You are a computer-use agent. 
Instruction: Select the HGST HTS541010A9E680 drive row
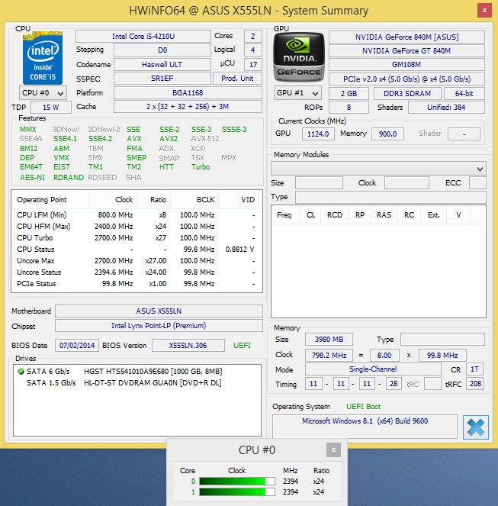tap(137, 372)
